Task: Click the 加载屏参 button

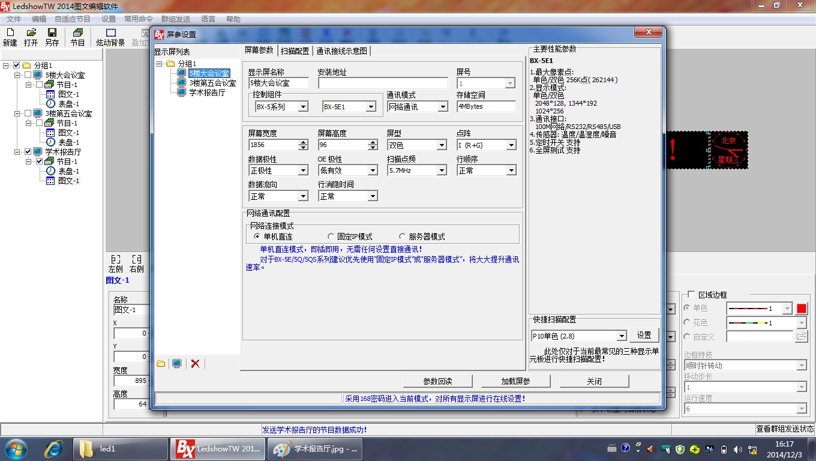Action: 516,381
